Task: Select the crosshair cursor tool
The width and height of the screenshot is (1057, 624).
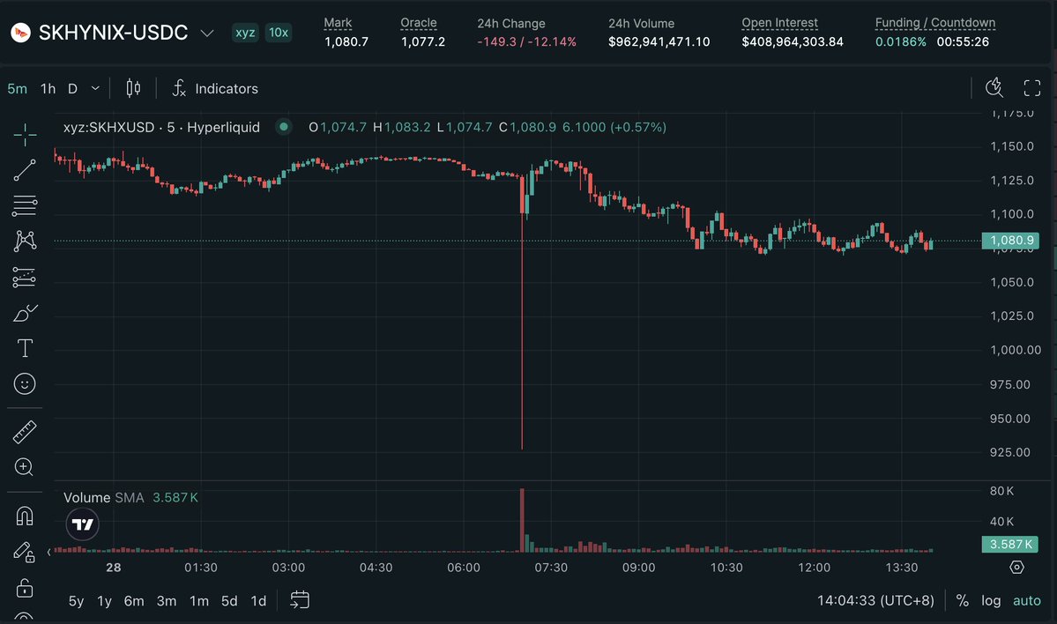Action: [x=25, y=135]
